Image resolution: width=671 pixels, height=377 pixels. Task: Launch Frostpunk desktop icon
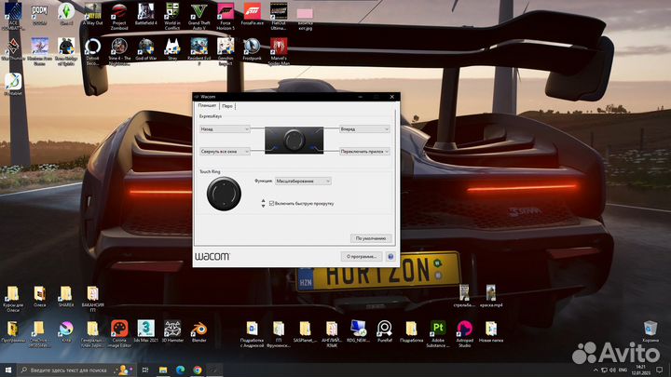coord(252,49)
